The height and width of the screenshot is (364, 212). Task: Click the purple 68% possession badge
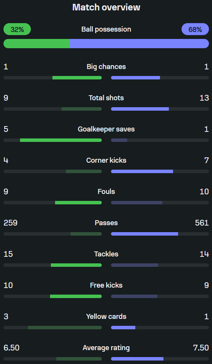point(195,29)
